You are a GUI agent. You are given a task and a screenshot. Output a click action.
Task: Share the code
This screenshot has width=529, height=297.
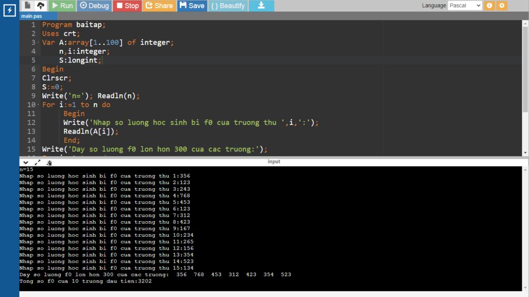coord(159,5)
